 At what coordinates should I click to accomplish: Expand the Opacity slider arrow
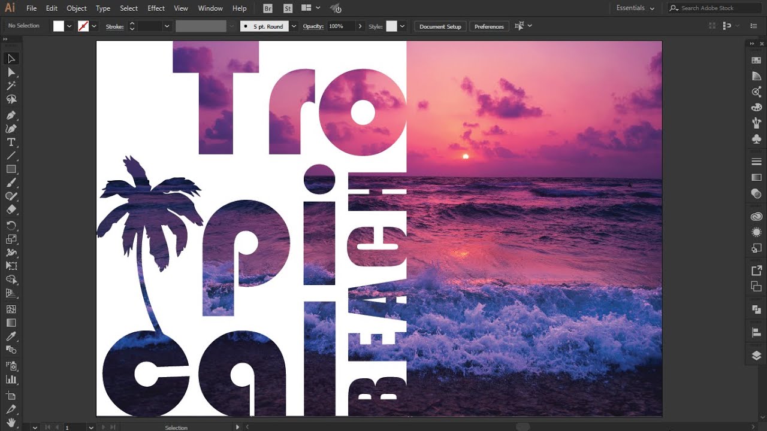pyautogui.click(x=360, y=26)
